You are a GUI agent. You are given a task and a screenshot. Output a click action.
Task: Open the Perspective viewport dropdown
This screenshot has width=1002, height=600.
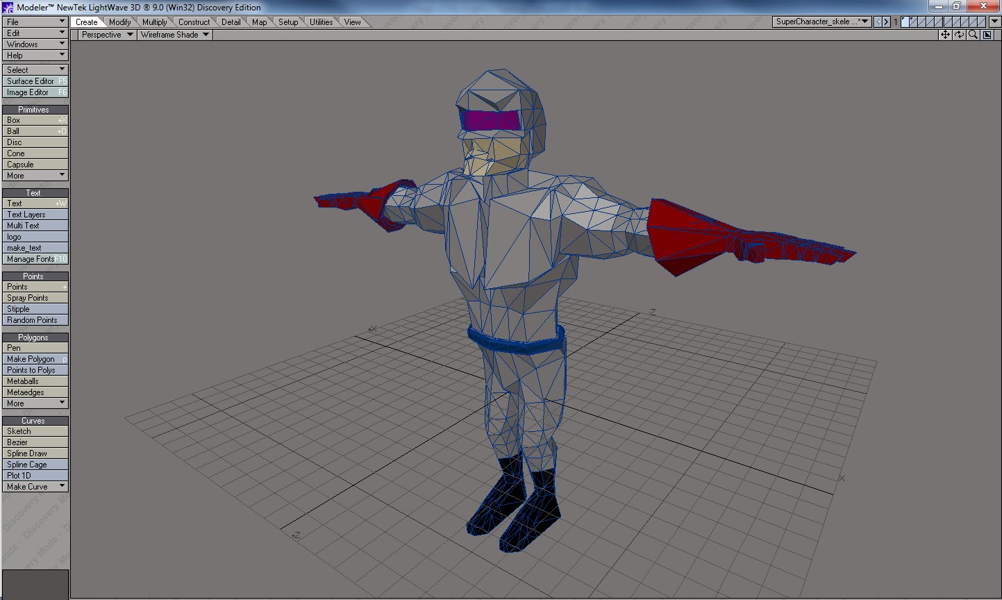point(105,35)
